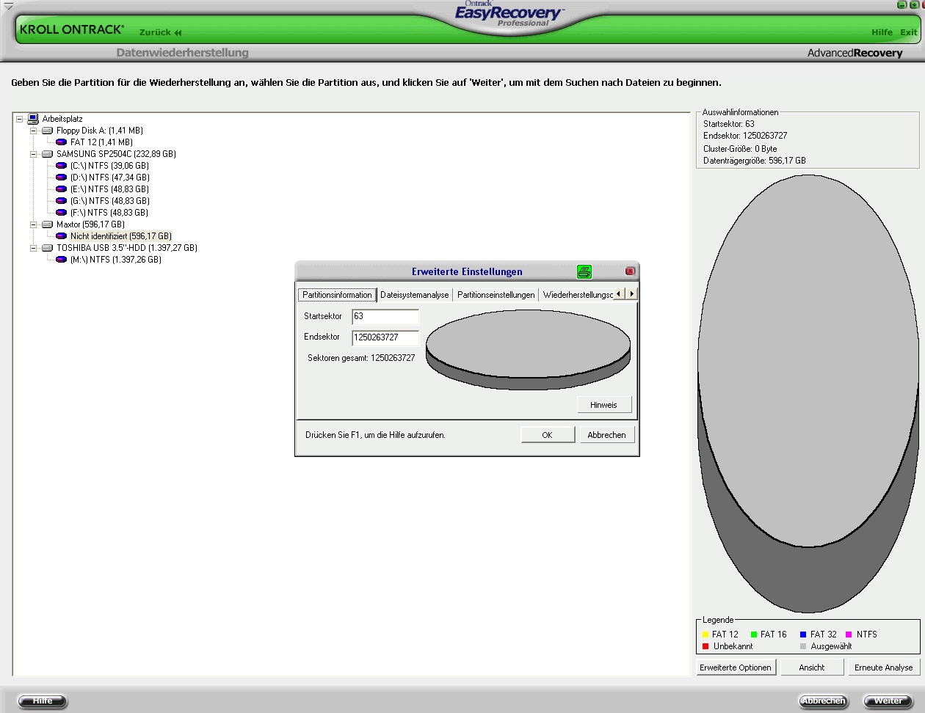The height and width of the screenshot is (713, 925).
Task: Click the Arbeitsplatz computer icon
Action: point(33,119)
